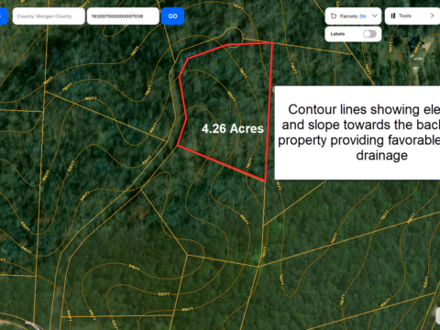Click the GO search button
440x330 pixels.
(x=172, y=16)
